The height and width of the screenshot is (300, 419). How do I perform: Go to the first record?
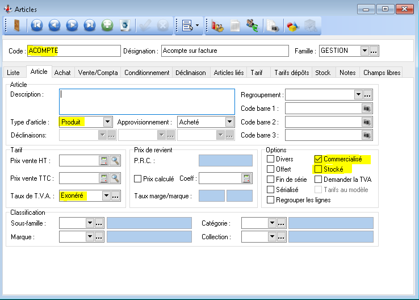[37, 25]
